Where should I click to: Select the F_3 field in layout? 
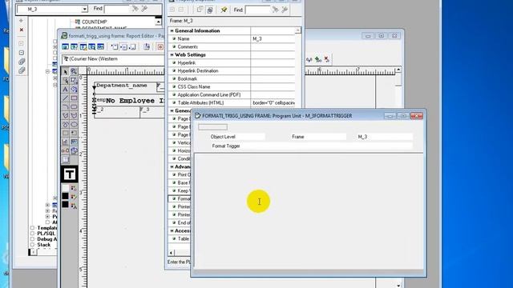point(152,112)
